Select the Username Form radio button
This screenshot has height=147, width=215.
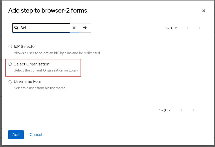click(x=10, y=82)
